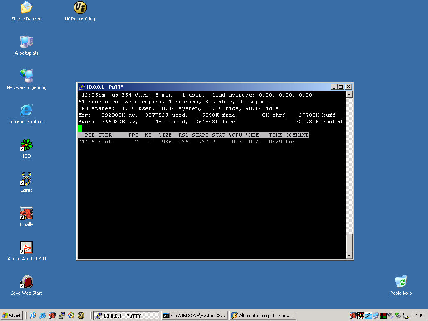
Task: Switch to the Alternate Computervers taskbar window
Action: pyautogui.click(x=262, y=316)
